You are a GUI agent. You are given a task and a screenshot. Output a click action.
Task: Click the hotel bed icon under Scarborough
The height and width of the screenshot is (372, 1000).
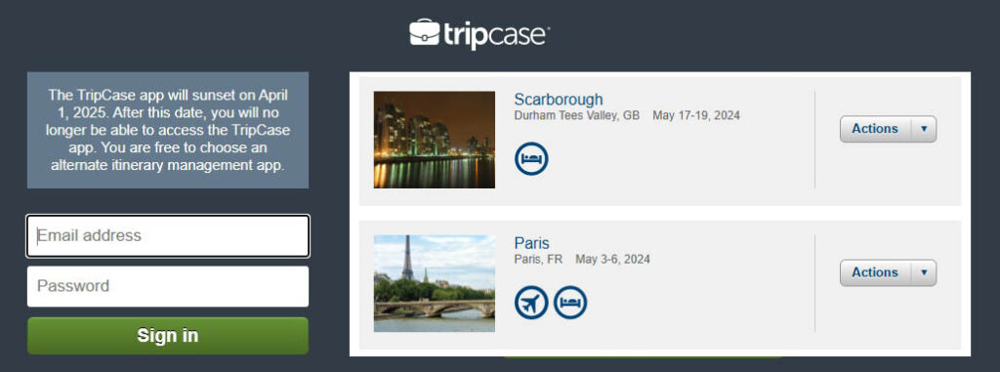531,159
